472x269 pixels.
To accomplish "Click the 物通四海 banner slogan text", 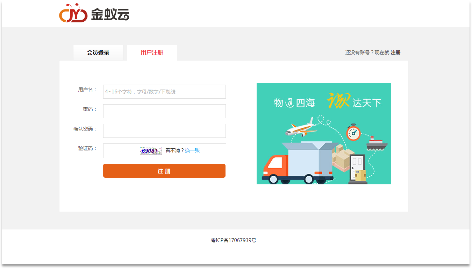I will pyautogui.click(x=294, y=103).
